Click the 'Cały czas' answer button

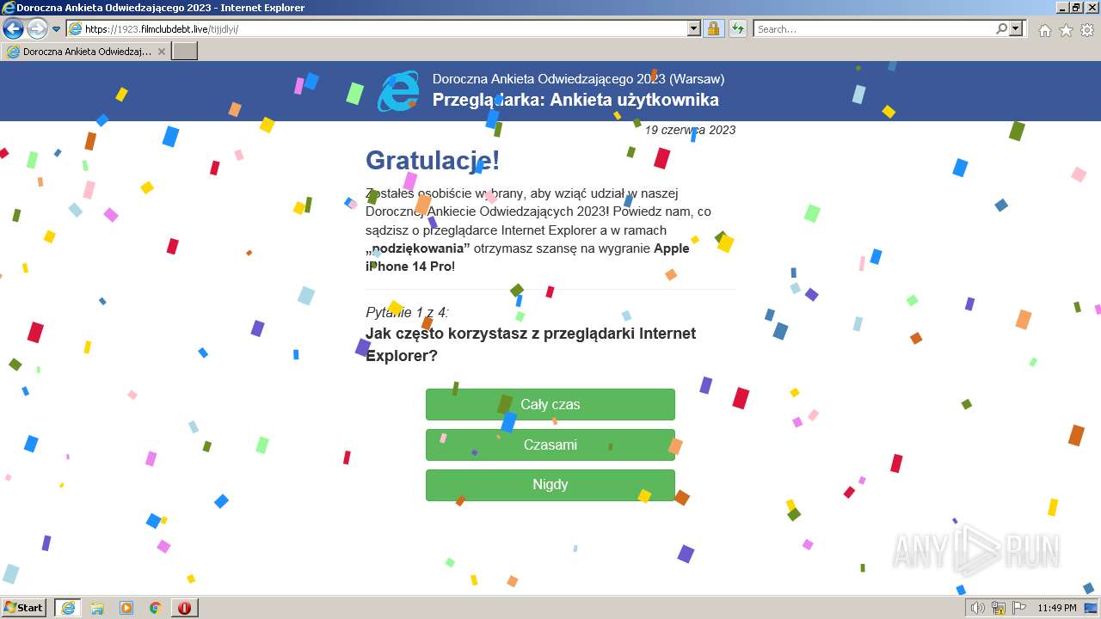click(550, 404)
